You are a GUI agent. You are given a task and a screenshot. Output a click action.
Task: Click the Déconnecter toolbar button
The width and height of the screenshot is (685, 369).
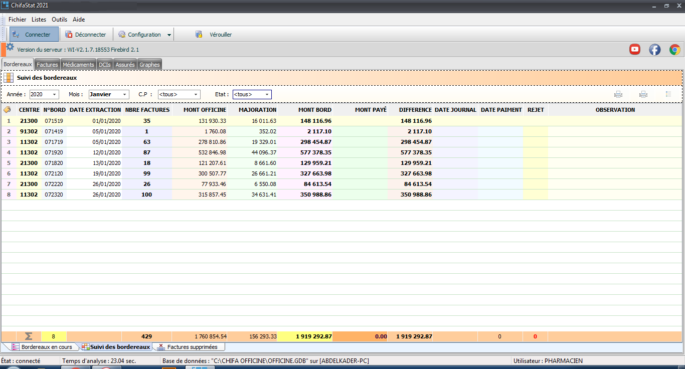(x=86, y=35)
